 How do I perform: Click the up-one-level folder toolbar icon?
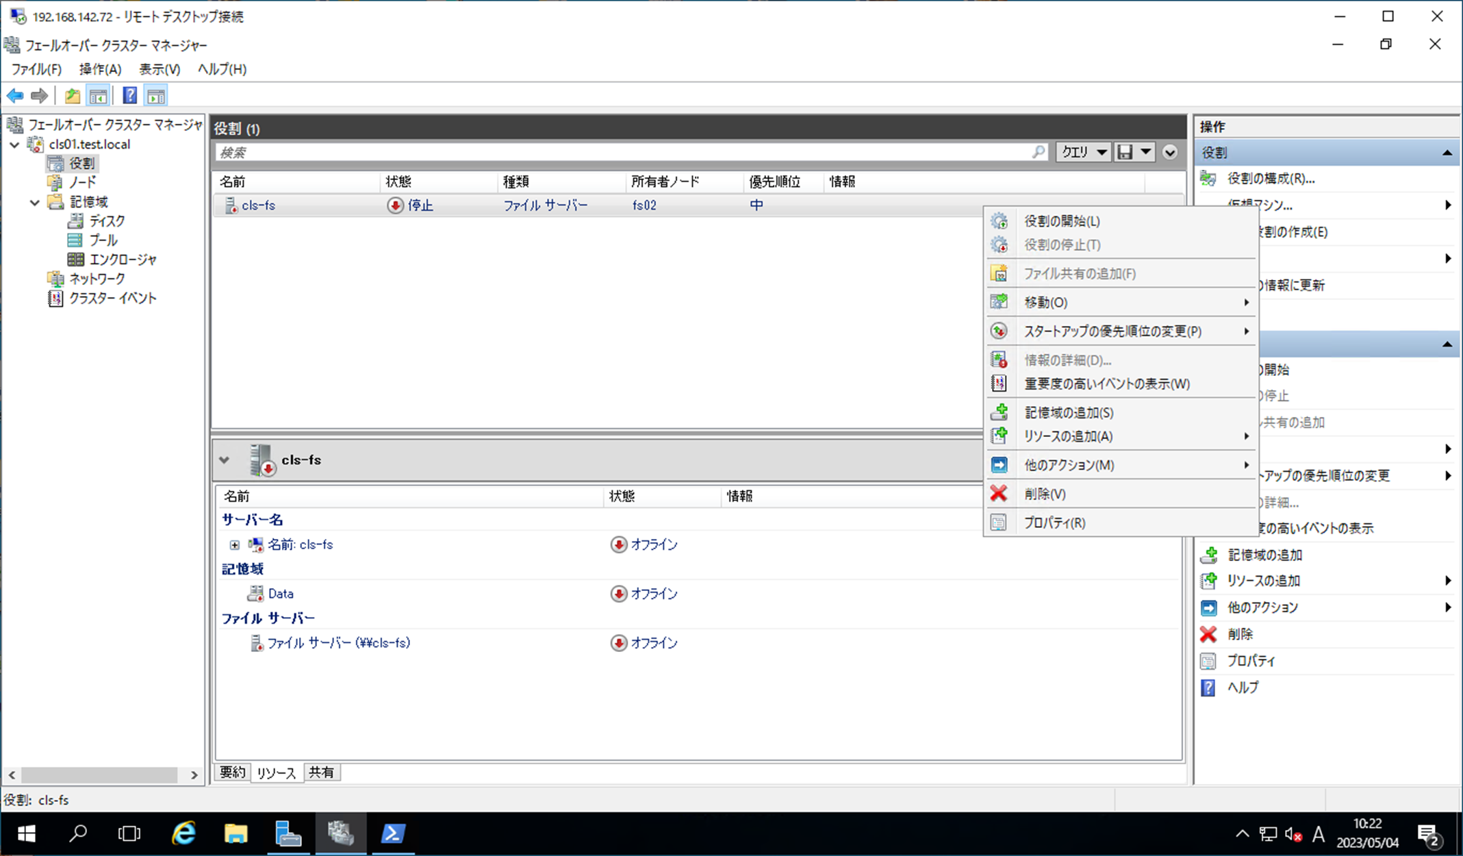[73, 96]
